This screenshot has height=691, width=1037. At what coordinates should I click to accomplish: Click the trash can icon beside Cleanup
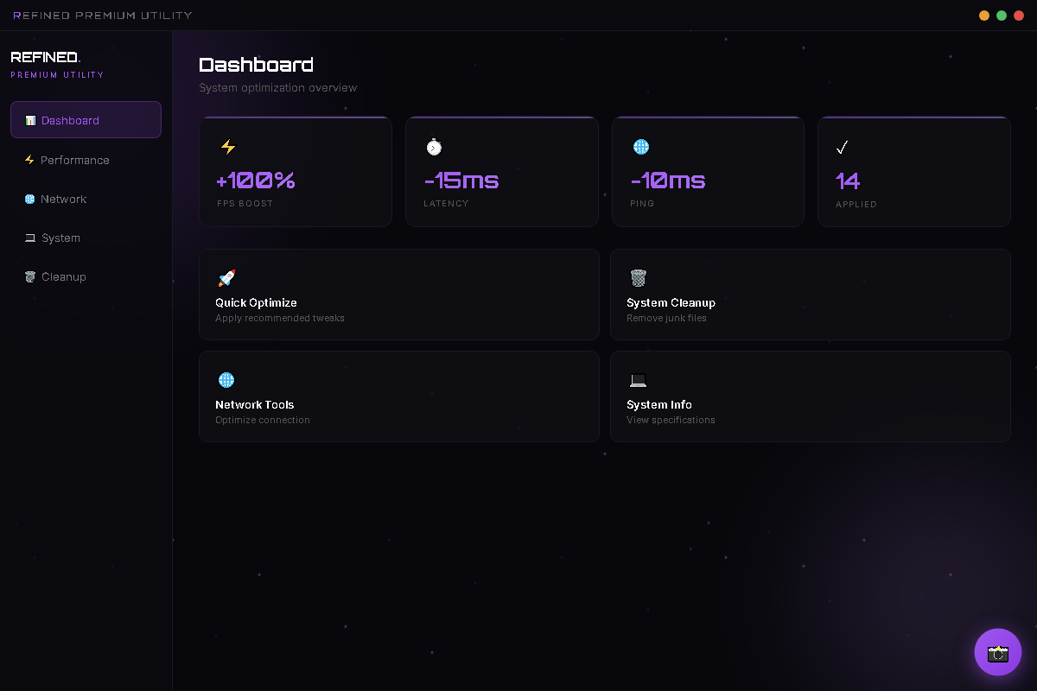point(30,276)
